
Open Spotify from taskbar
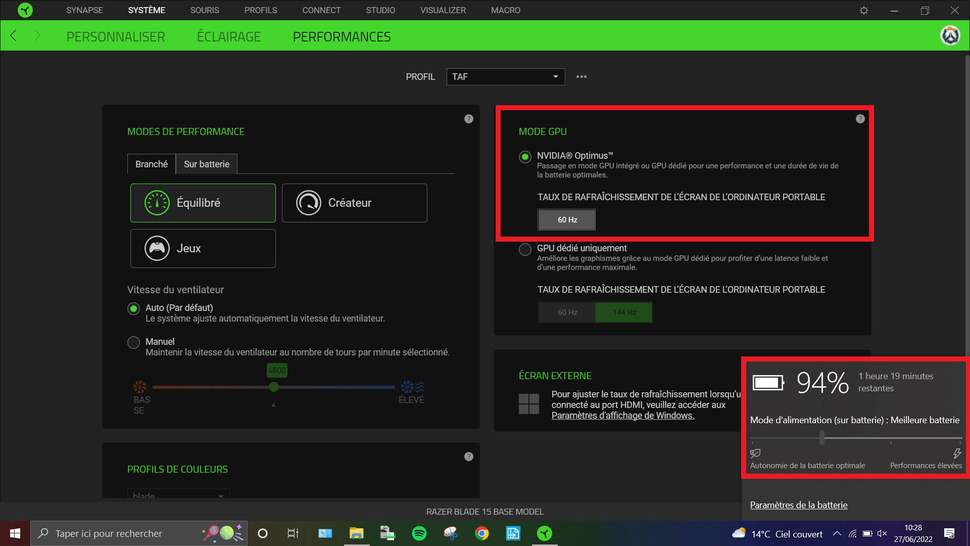pyautogui.click(x=419, y=533)
